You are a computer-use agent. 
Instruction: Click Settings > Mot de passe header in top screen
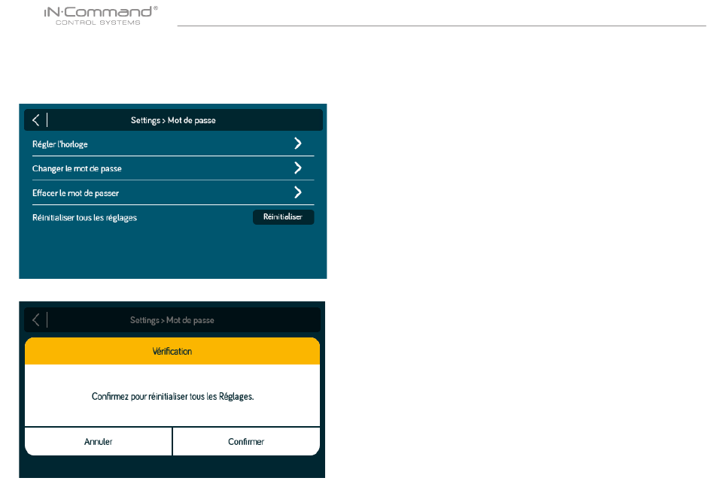[173, 120]
